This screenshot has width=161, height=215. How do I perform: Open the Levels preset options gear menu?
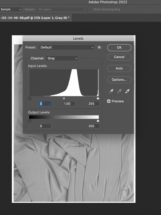point(100,47)
